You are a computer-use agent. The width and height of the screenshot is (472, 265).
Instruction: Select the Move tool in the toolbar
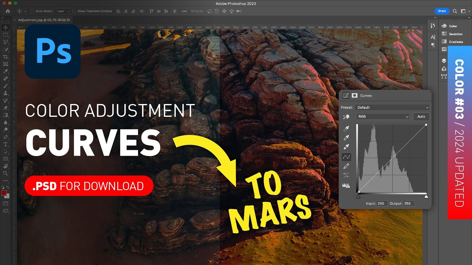click(x=6, y=27)
